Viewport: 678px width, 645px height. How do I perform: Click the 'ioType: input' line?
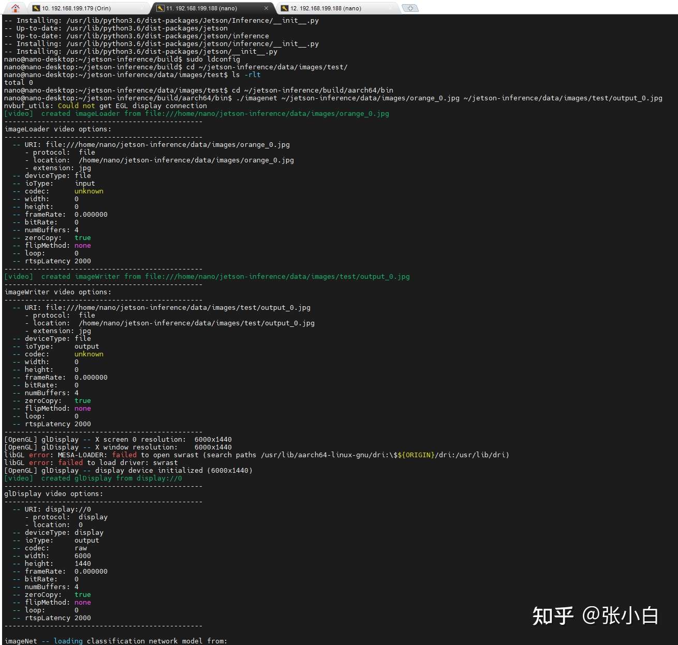(x=54, y=183)
